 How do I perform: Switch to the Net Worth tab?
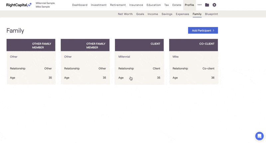pyautogui.click(x=125, y=14)
